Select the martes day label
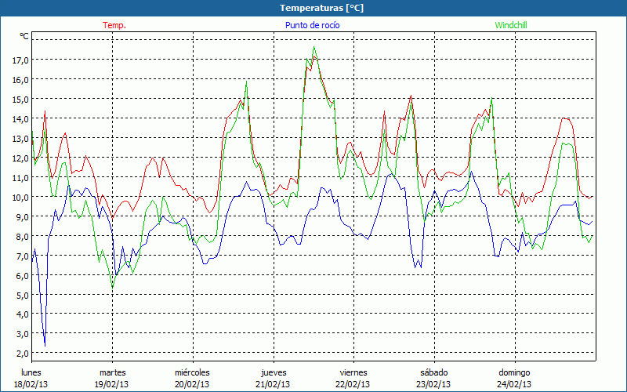627x392 pixels. coord(112,372)
